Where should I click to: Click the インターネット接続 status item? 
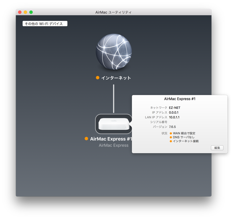tap(186, 141)
